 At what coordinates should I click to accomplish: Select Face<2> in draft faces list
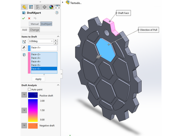point(44,54)
